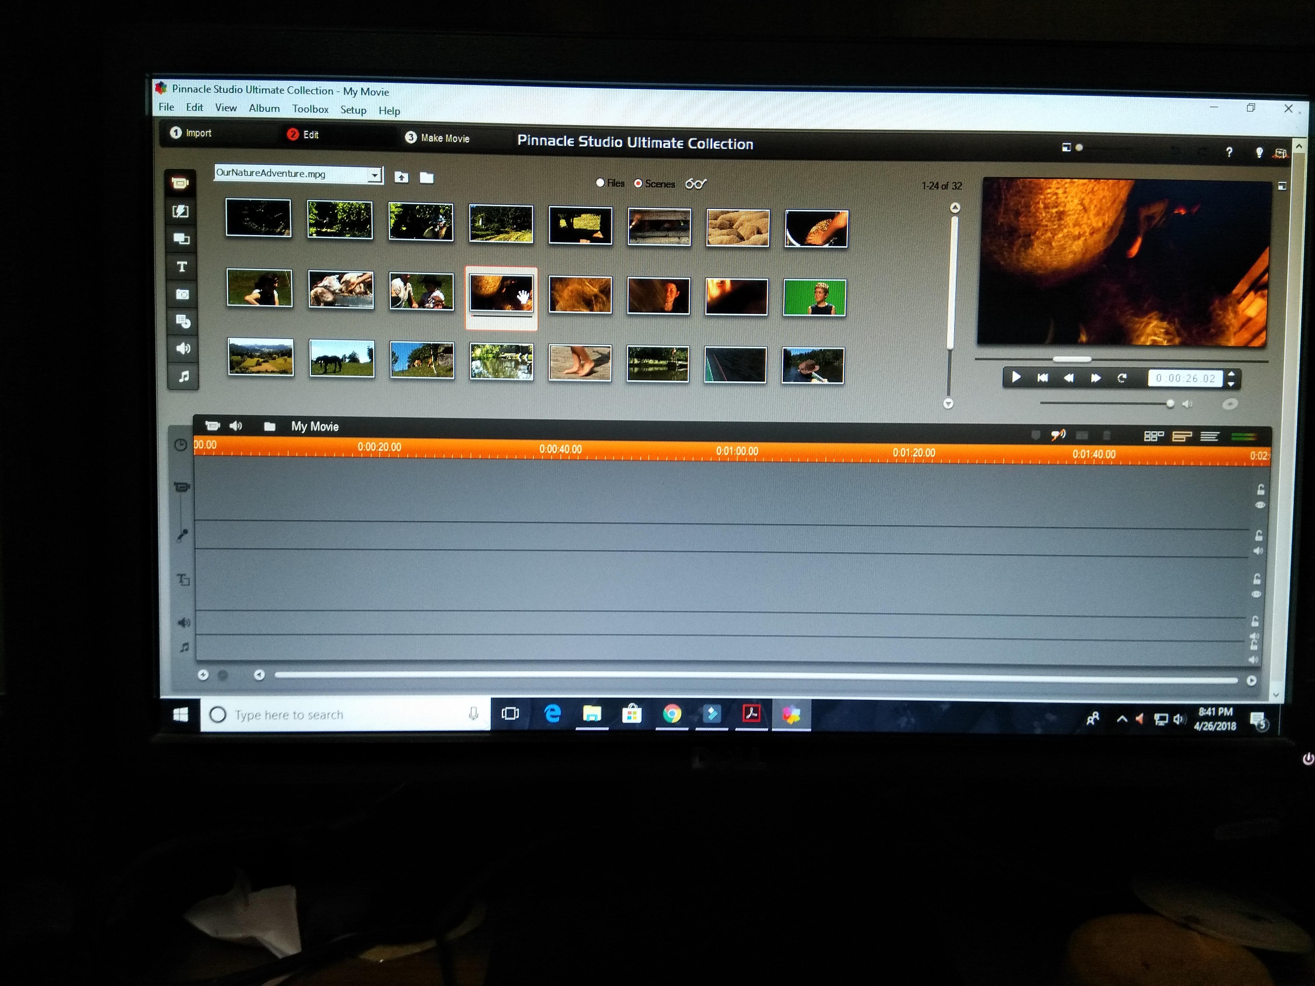The width and height of the screenshot is (1315, 986).
Task: Toggle the scene detective glasses icon
Action: click(x=695, y=184)
